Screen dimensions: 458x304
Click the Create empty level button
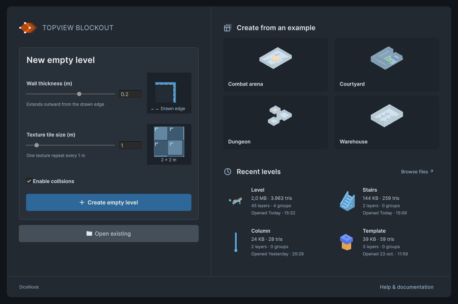pos(109,202)
